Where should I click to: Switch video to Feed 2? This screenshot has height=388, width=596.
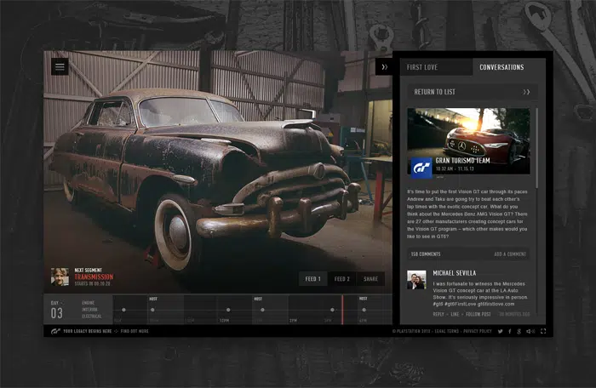(x=341, y=279)
